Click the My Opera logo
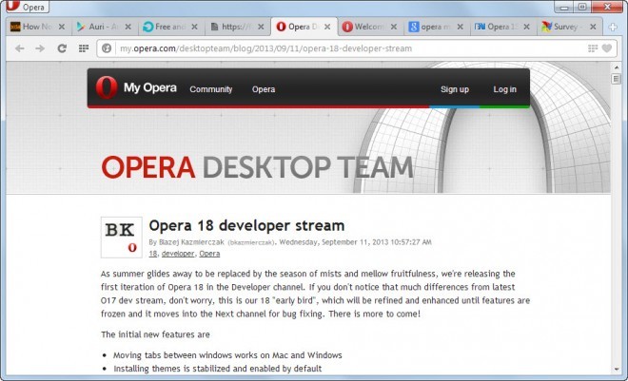 pos(136,87)
